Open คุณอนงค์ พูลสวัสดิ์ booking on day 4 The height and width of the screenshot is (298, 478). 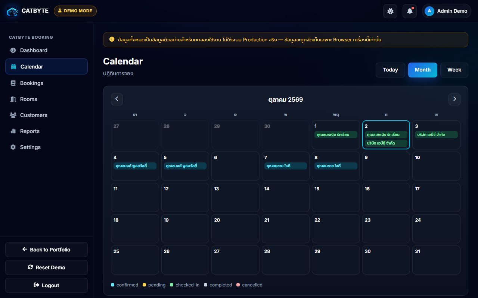coord(135,166)
